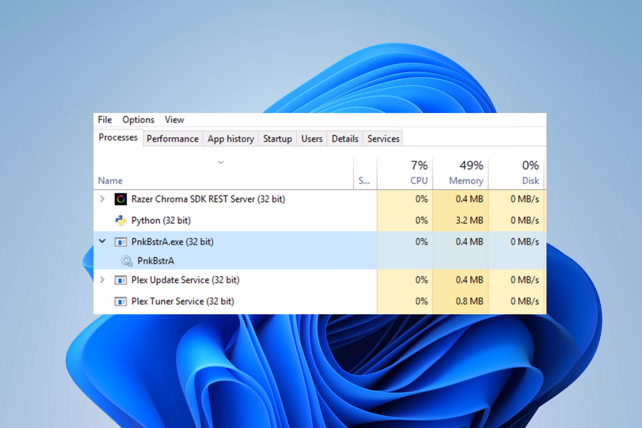Click the 0% CPU cell for PnkBstrA.exe

(405, 242)
